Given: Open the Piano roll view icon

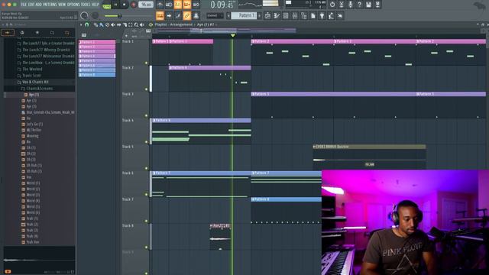Looking at the screenshot, I should pos(277,15).
